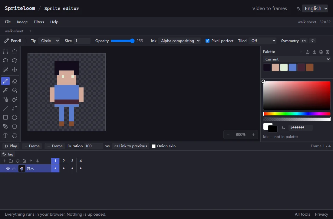Screen dimensions: 333x219
Task: Pick the spray can tool
Action: point(5,99)
